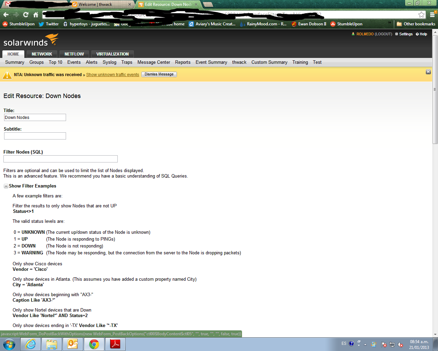Open Action Center flag tray icon
438x351 pixels.
point(384,345)
